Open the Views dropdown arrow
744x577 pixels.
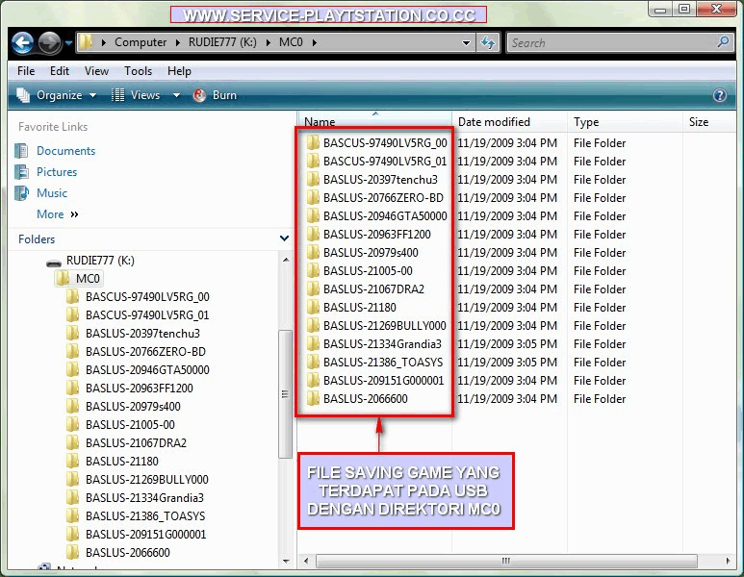pos(176,95)
